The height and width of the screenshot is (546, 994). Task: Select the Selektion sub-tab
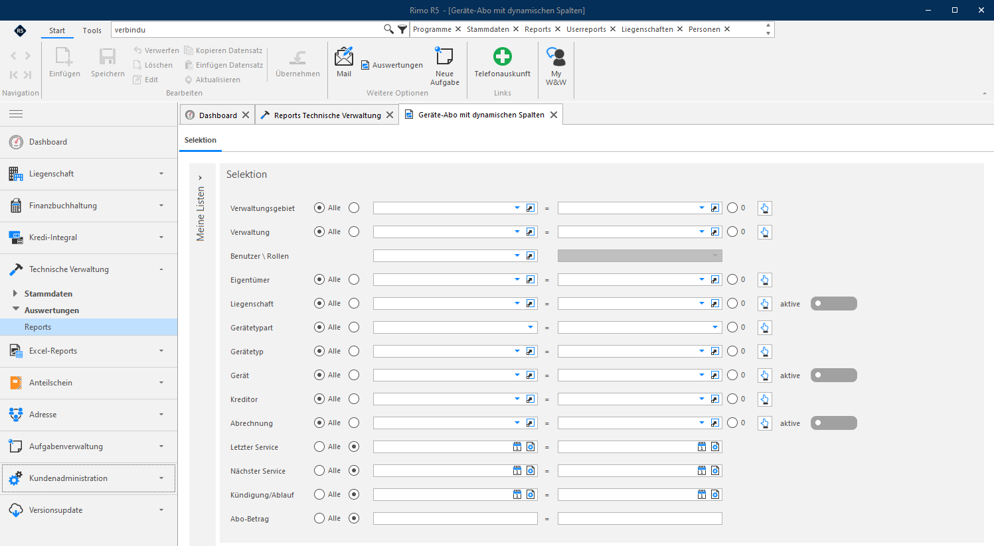201,140
